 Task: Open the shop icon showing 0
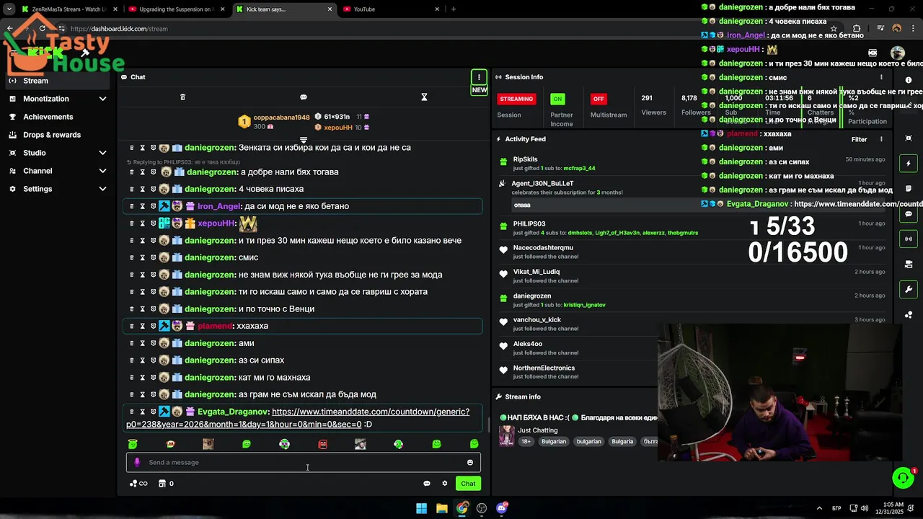point(166,484)
